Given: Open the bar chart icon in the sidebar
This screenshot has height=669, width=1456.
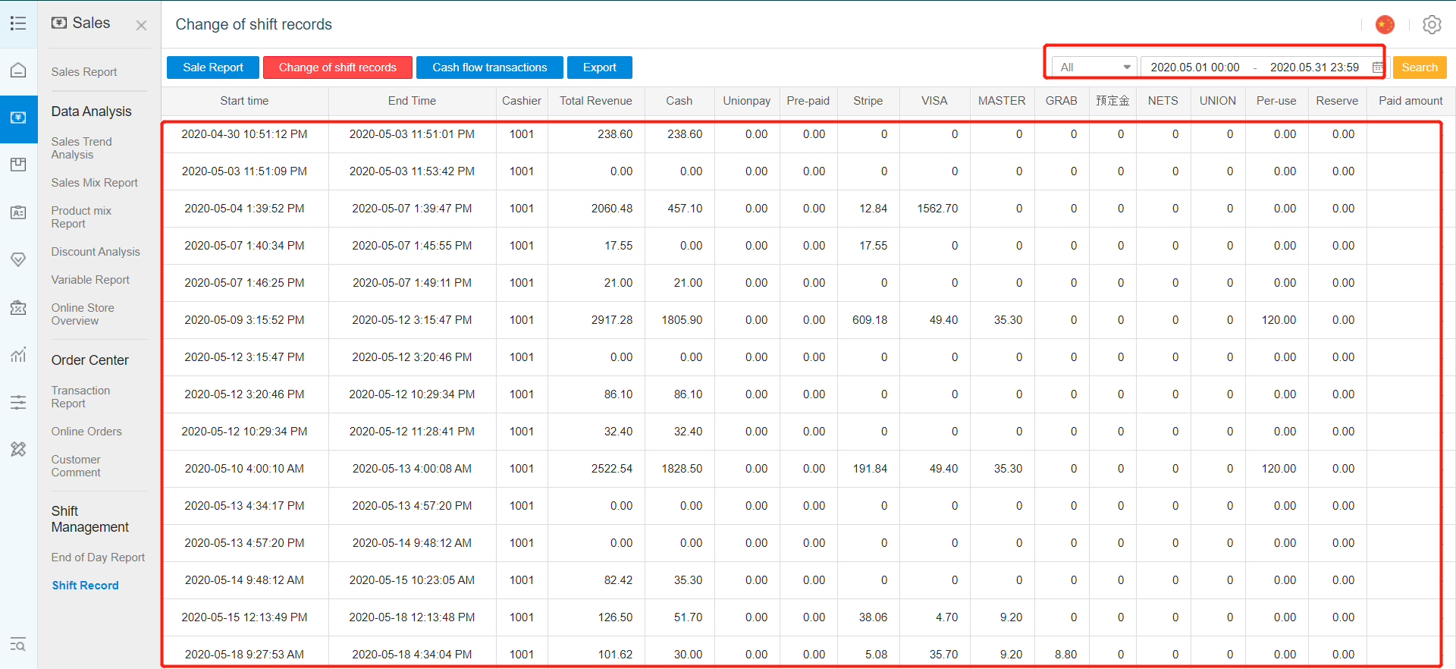Looking at the screenshot, I should pos(18,354).
